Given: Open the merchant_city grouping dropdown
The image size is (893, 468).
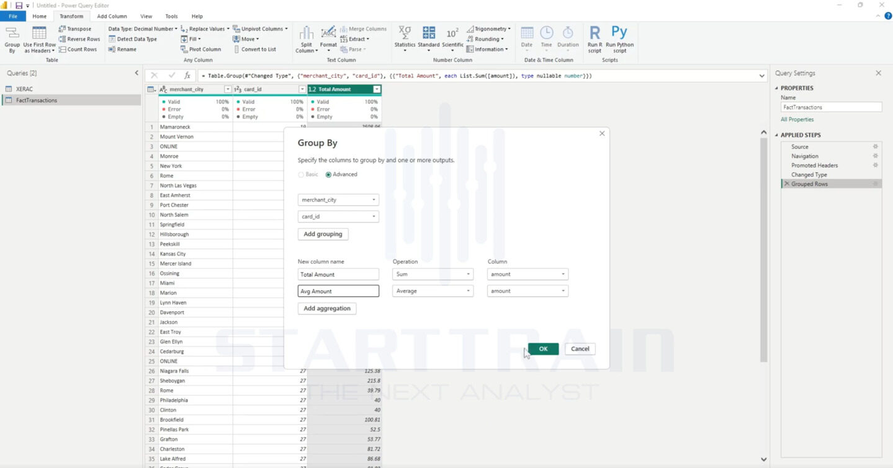Looking at the screenshot, I should click(338, 200).
